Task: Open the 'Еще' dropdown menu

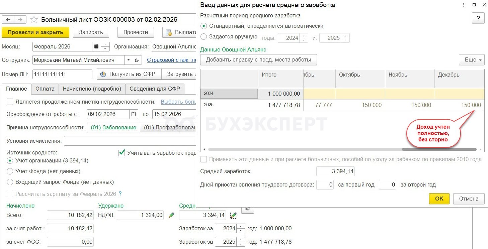Action: 472,60
